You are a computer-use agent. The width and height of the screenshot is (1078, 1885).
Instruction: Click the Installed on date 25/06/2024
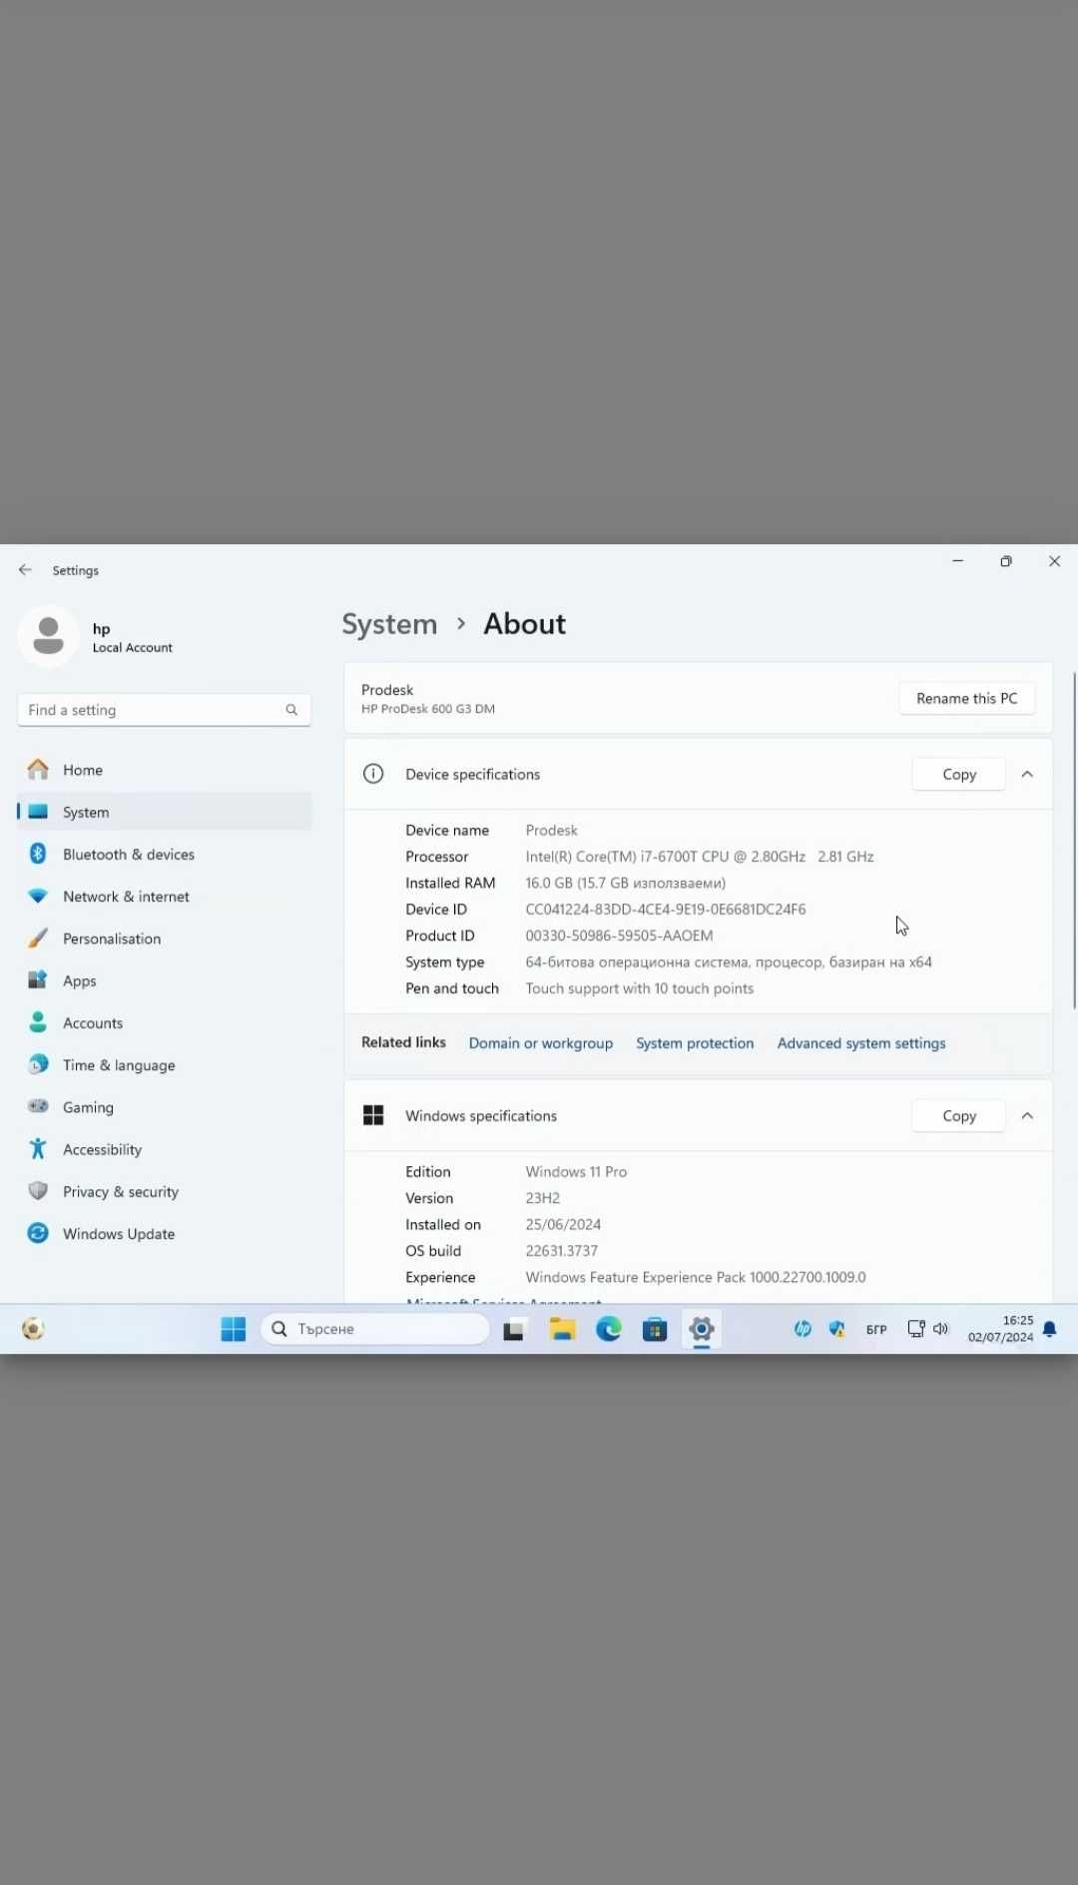coord(563,1225)
